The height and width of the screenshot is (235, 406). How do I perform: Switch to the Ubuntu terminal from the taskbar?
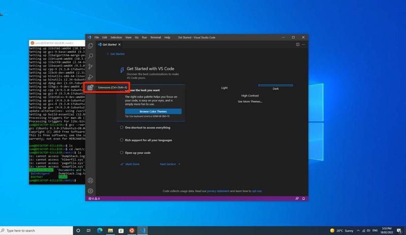(131, 230)
